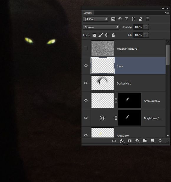Select the Layers panel tab
The height and width of the screenshot is (182, 171).
pos(88,13)
